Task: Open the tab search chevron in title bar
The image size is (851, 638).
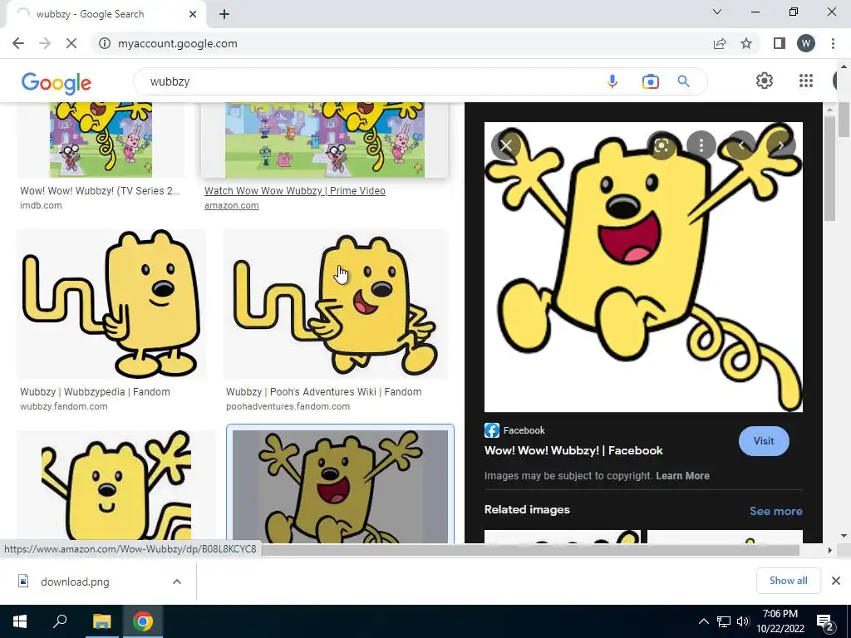Action: [717, 12]
